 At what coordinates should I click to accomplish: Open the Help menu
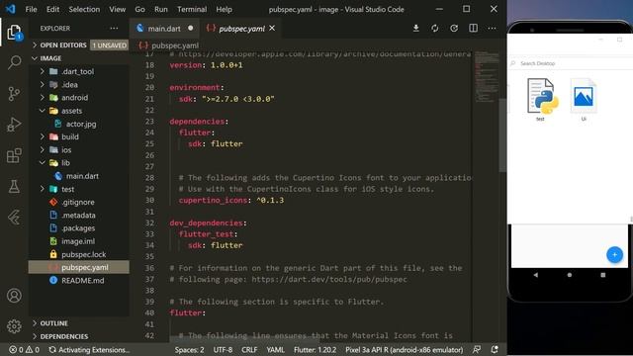[224, 9]
